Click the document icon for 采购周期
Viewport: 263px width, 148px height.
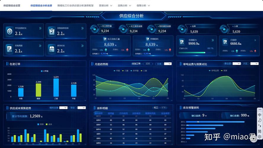[x=9, y=49]
